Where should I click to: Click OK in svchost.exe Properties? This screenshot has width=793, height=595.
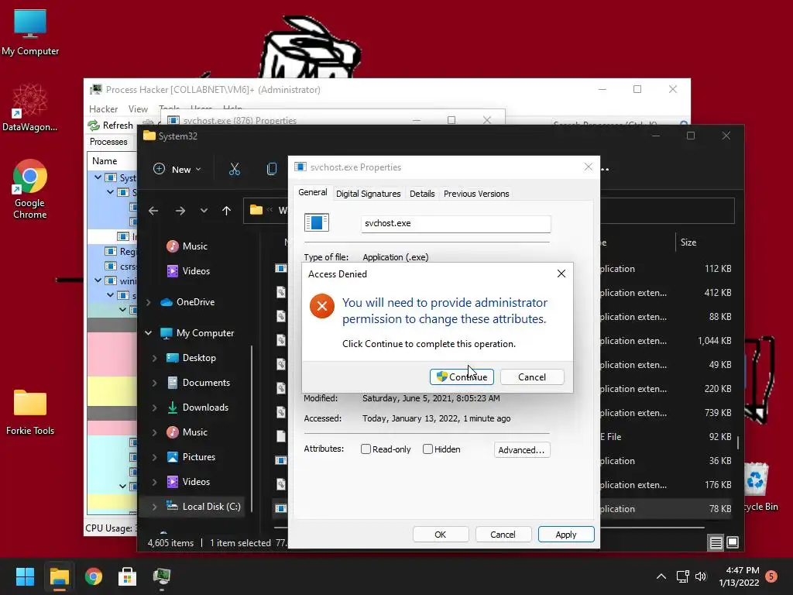440,535
